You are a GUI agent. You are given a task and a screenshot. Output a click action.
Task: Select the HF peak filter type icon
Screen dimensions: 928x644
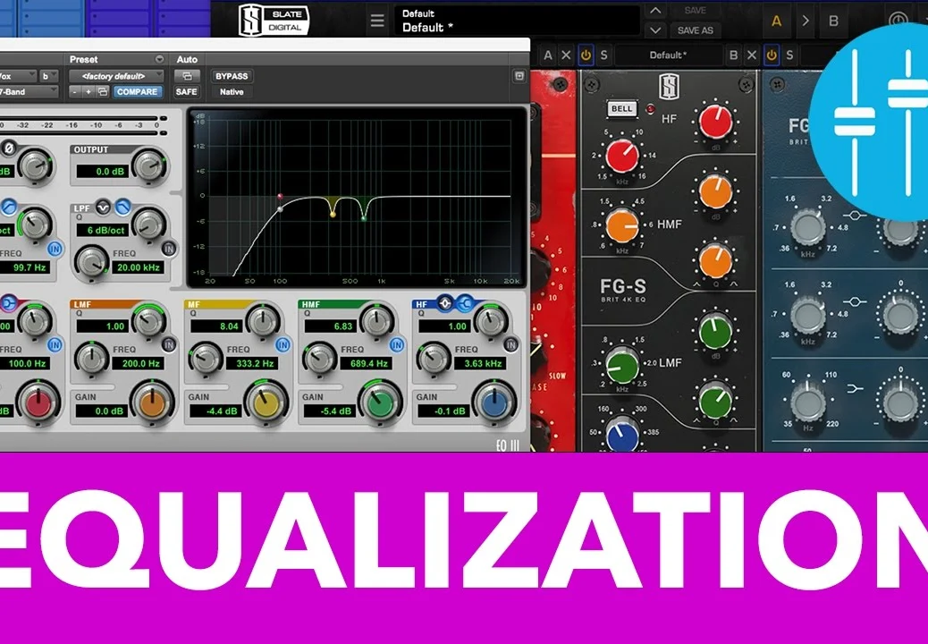point(445,303)
